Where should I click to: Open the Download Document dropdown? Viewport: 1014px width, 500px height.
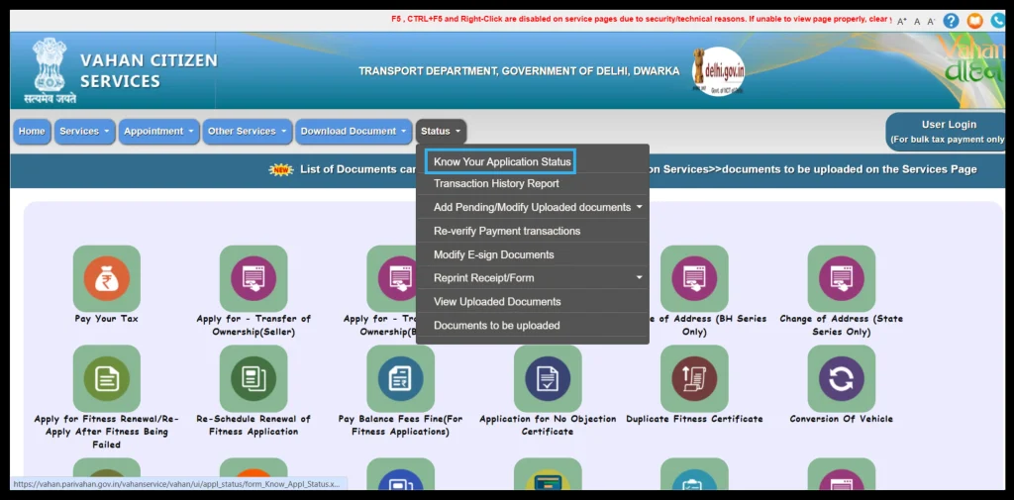(354, 132)
